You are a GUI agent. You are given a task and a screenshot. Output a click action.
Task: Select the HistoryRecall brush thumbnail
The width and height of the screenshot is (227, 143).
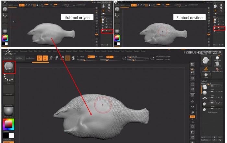(8, 66)
